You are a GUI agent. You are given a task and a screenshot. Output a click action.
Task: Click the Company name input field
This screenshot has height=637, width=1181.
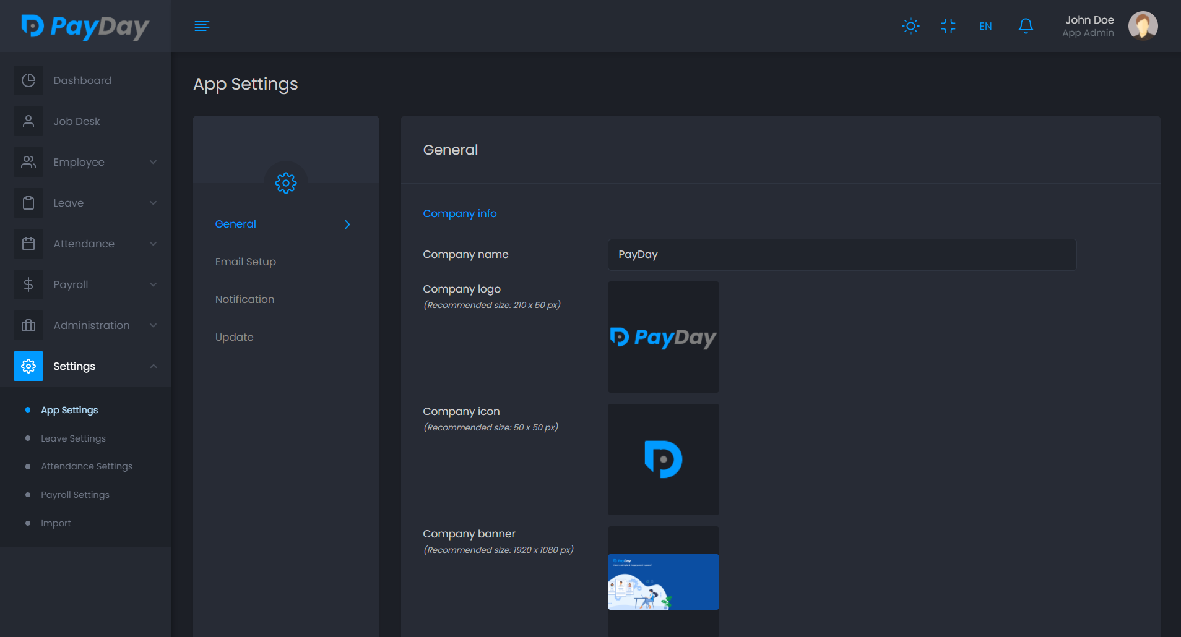click(x=842, y=255)
